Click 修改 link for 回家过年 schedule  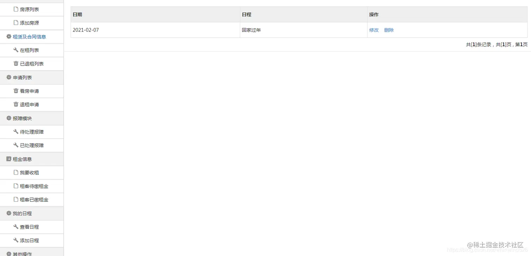pyautogui.click(x=374, y=30)
